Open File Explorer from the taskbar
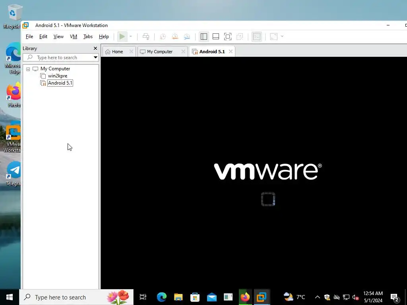Image resolution: width=407 pixels, height=305 pixels. click(x=178, y=297)
